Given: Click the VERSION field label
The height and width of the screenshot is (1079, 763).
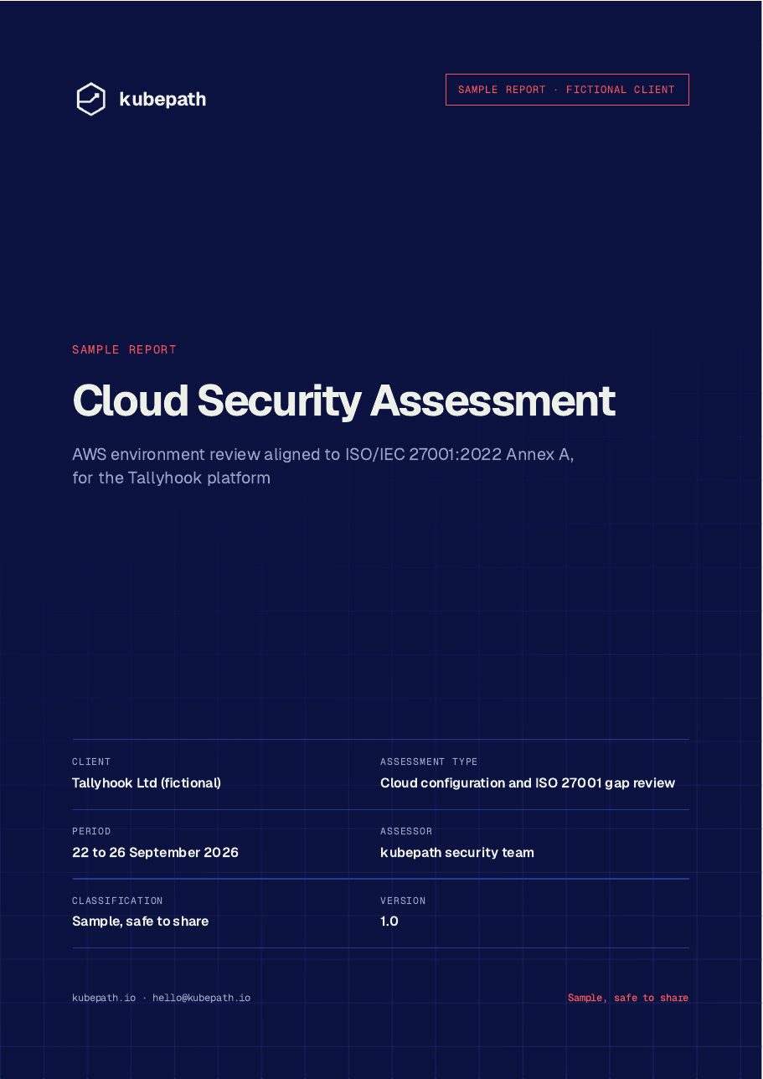Looking at the screenshot, I should pyautogui.click(x=403, y=901).
